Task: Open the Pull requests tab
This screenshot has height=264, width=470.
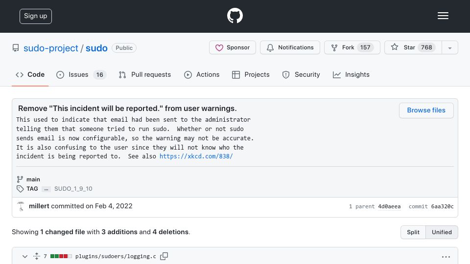Action: click(145, 74)
